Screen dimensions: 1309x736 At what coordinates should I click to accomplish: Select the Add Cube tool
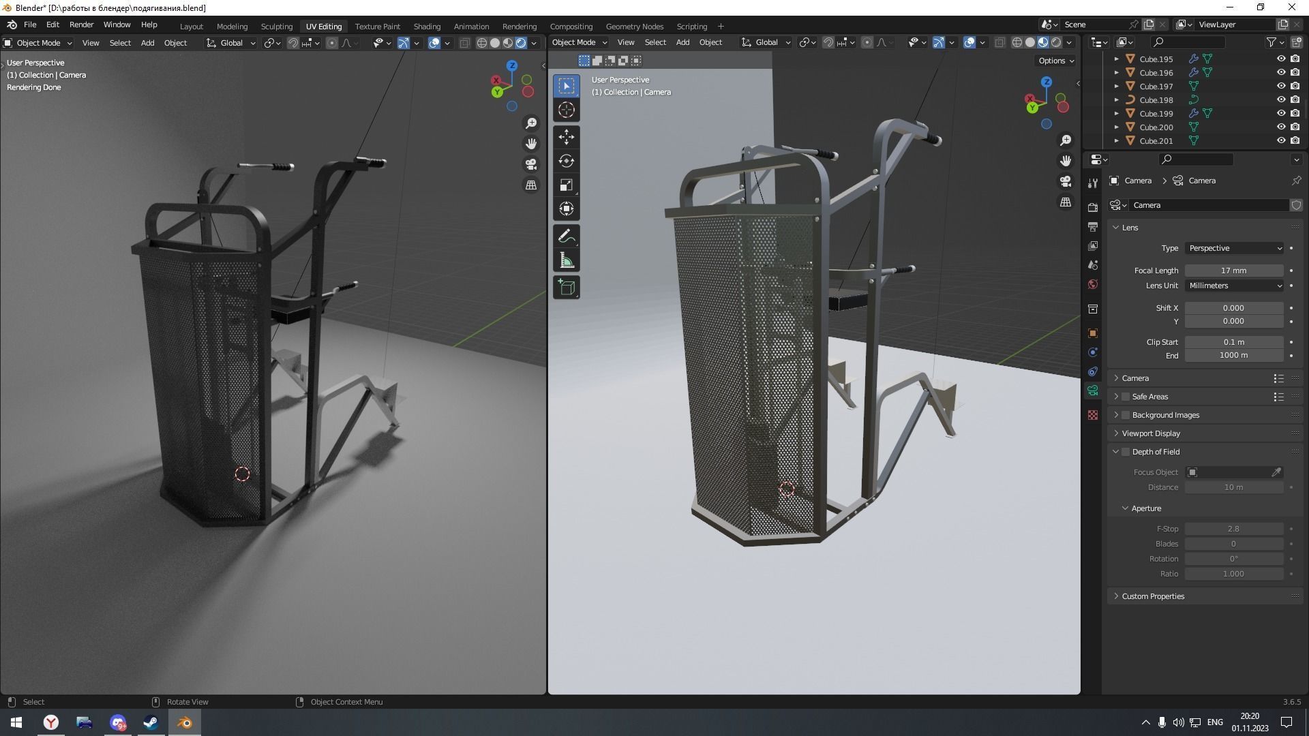click(566, 288)
